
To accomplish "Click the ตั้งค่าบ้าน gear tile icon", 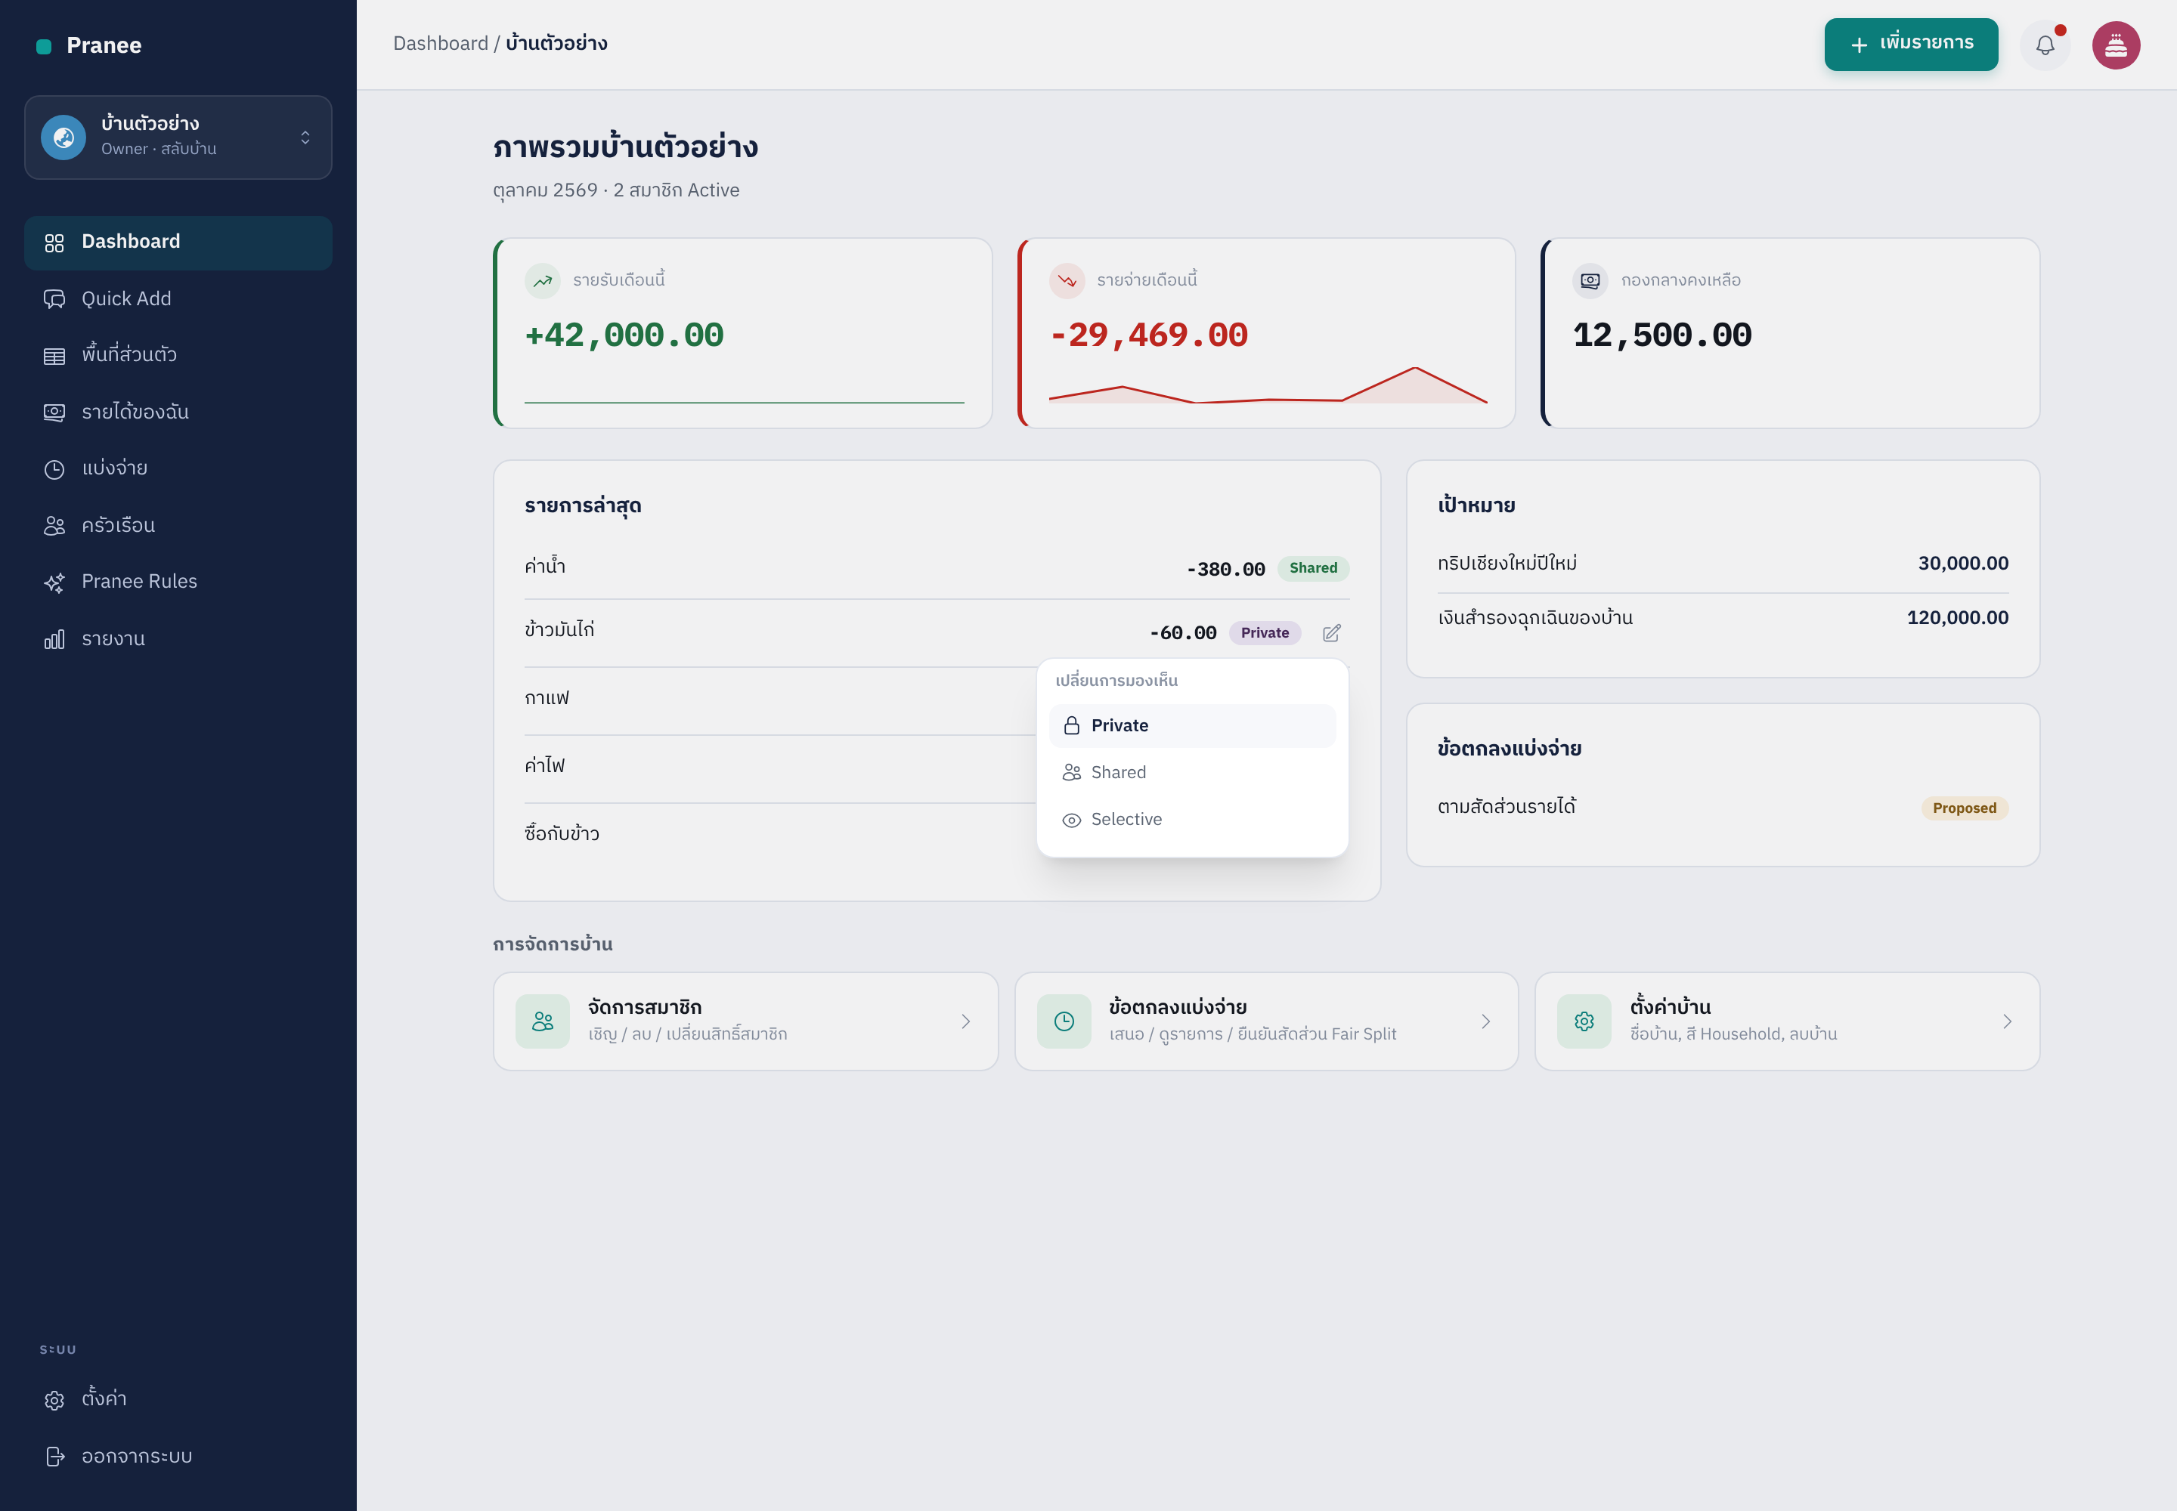I will pos(1584,1021).
